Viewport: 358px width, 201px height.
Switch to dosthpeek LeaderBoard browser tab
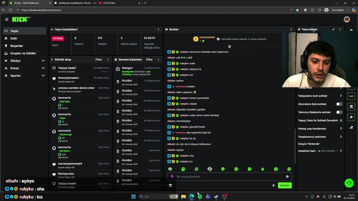pyautogui.click(x=74, y=3)
